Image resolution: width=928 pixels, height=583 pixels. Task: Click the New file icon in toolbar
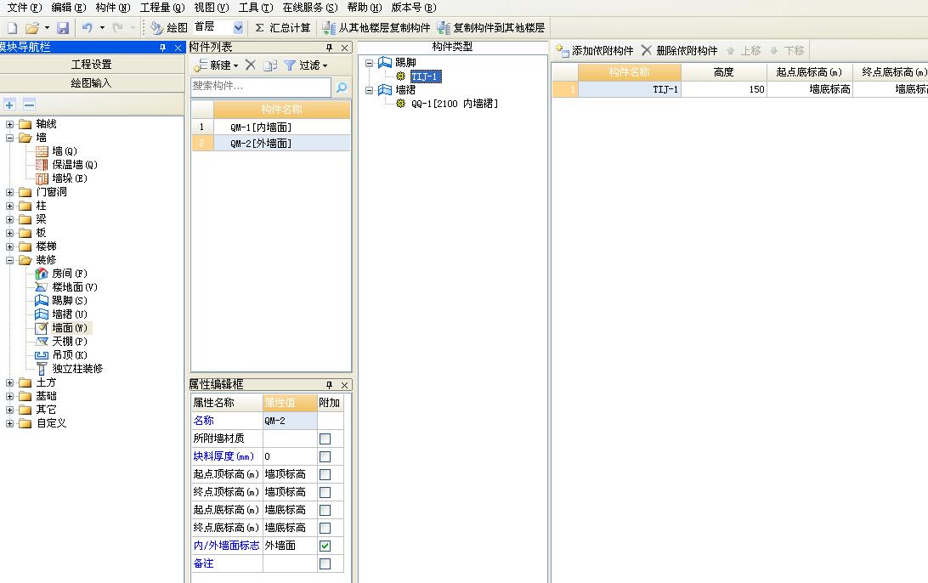tap(13, 28)
